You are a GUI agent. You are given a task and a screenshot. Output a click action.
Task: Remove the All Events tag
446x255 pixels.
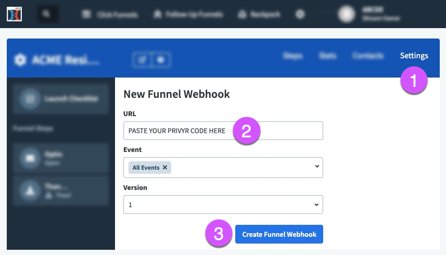click(x=165, y=168)
